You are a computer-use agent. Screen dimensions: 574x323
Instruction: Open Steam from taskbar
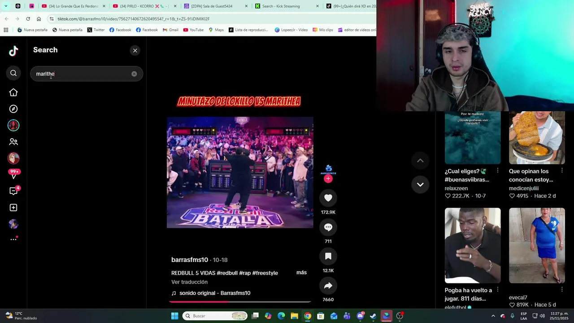[x=373, y=316]
